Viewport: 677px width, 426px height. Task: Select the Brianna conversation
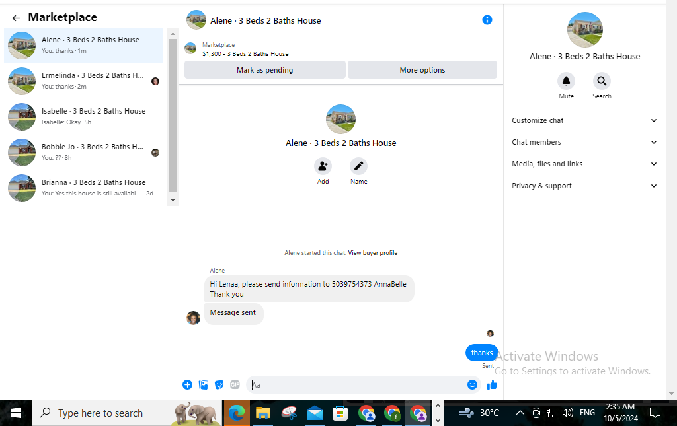tap(84, 188)
